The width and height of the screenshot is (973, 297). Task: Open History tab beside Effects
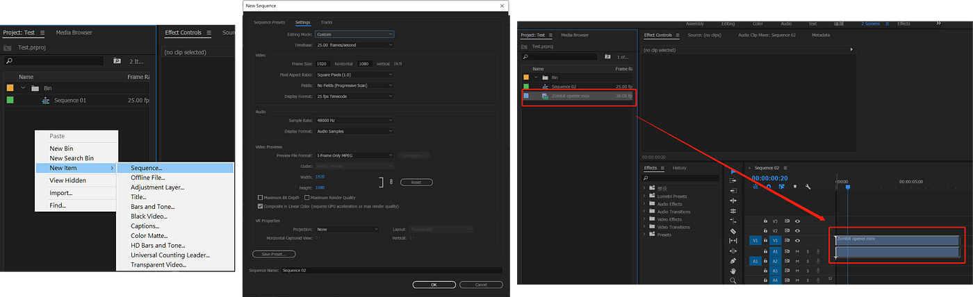click(680, 168)
